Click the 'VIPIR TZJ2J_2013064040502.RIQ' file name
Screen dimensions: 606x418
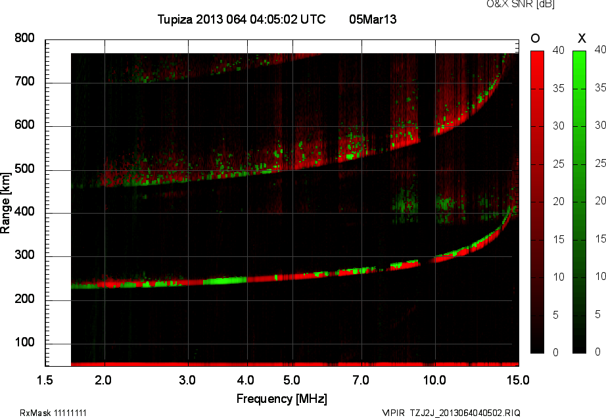[451, 413]
